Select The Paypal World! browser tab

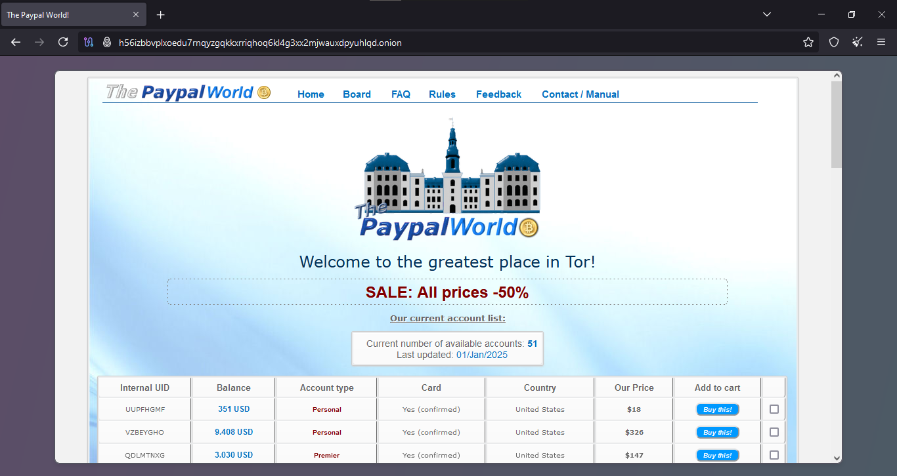[x=73, y=14]
